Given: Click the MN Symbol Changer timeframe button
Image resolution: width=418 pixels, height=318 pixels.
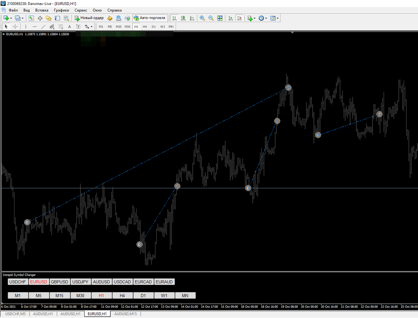Looking at the screenshot, I should click(x=185, y=296).
